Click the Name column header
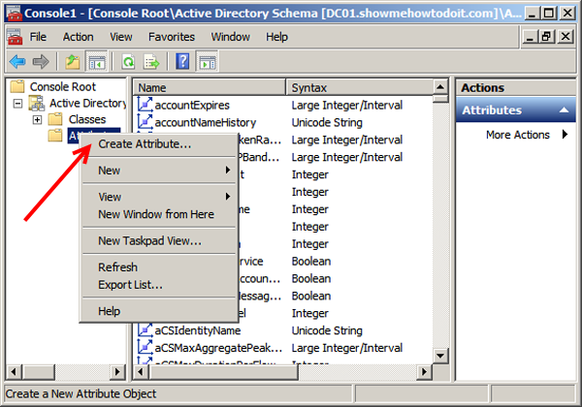 pos(210,87)
